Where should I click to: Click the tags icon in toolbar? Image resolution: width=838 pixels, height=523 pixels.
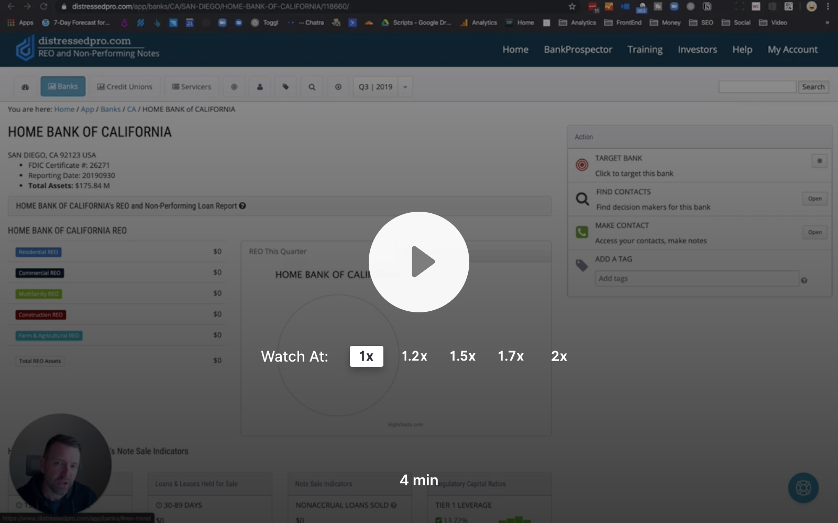pos(285,87)
